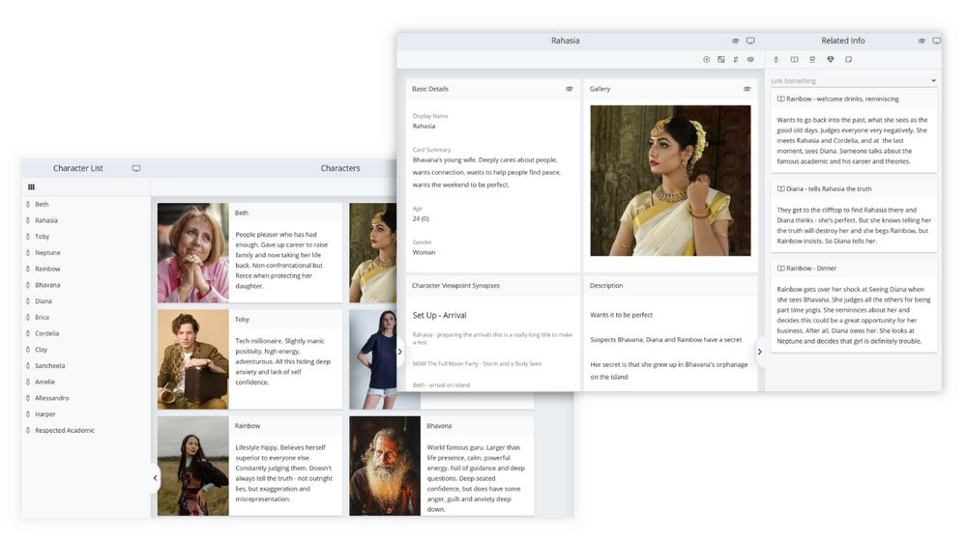Click the Card Summary text in Basic Details
Screen dimensions: 967x541
pyautogui.click(x=486, y=172)
